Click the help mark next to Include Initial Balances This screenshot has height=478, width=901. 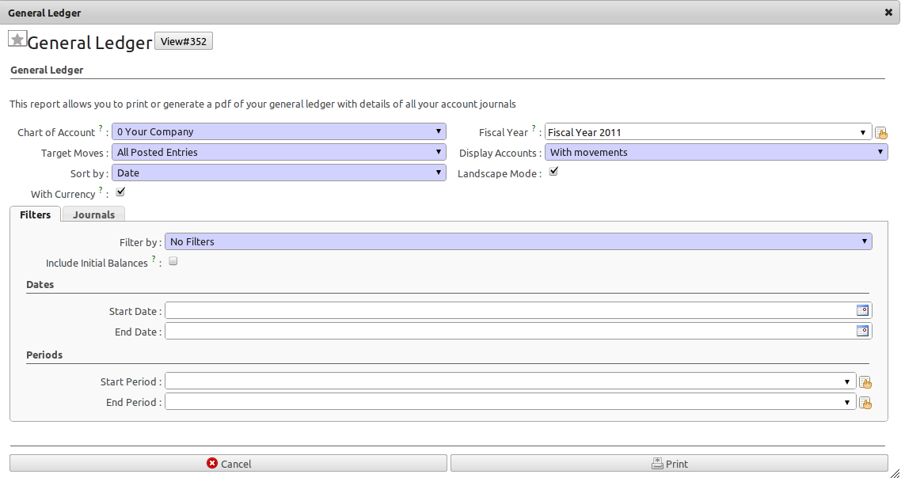[154, 259]
